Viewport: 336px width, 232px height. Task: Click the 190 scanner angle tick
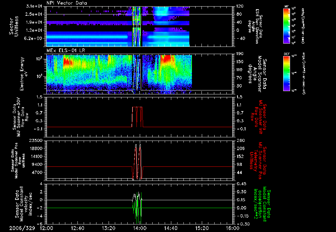pos(240,54)
